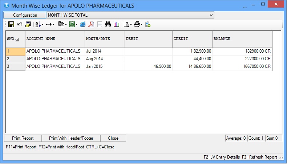Click the ACCOUNT NAME column header

click(x=55, y=39)
